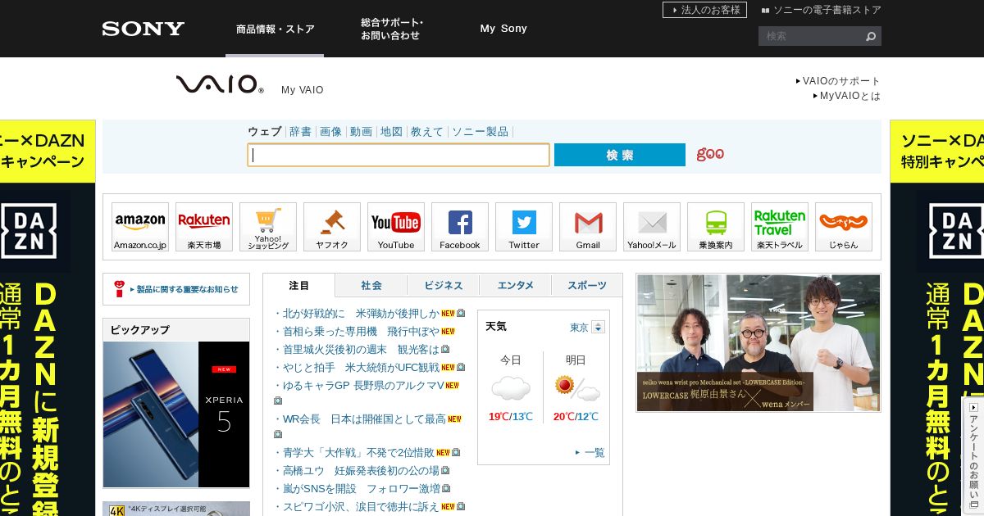Open My Sony in top navigation
This screenshot has width=984, height=516.
coord(503,29)
